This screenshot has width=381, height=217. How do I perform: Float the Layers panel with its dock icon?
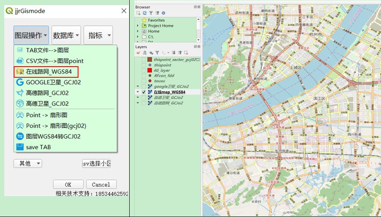[195, 47]
